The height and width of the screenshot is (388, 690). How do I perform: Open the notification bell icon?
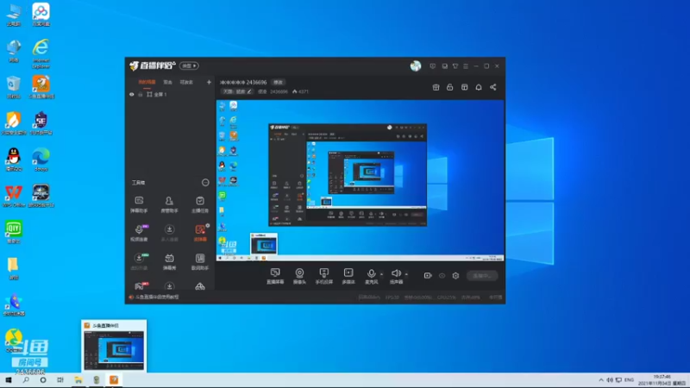[479, 87]
